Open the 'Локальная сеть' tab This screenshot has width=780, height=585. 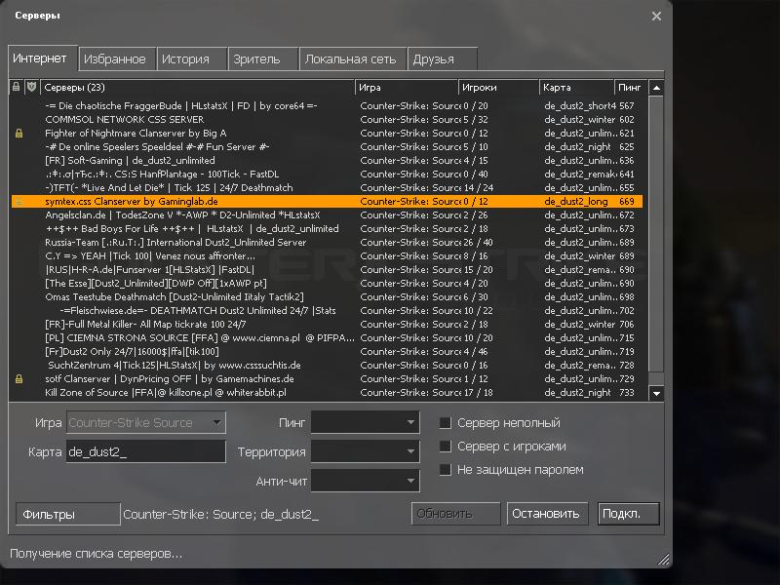(350, 58)
